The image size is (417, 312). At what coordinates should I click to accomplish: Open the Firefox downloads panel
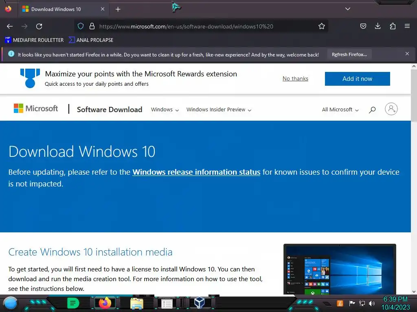click(377, 26)
